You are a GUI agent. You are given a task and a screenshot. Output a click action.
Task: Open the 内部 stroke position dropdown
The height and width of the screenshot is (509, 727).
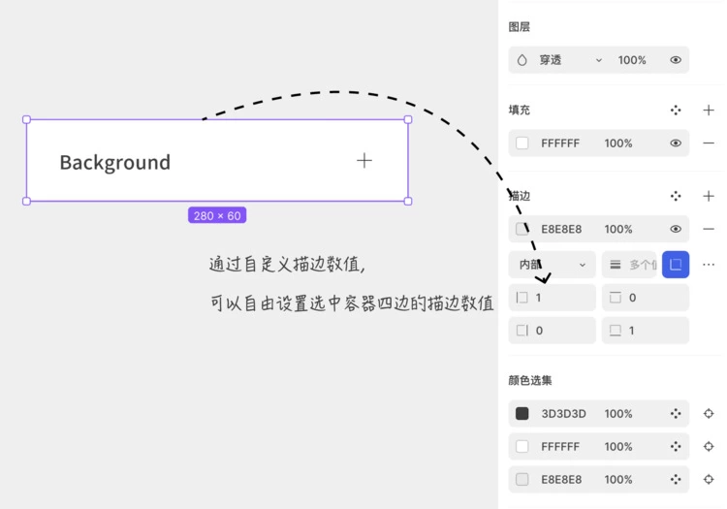pyautogui.click(x=552, y=265)
